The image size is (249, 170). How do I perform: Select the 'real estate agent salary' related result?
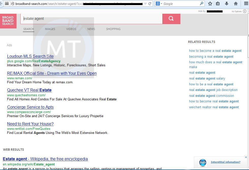tap(207, 78)
